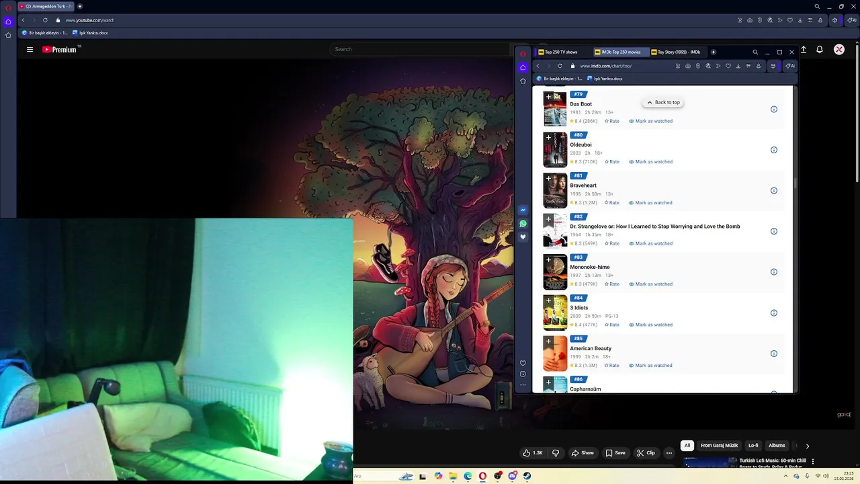This screenshot has width=860, height=484.
Task: Click Back to top button
Action: pos(663,102)
